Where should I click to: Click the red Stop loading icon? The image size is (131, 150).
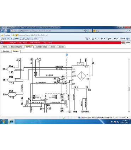click(90, 31)
